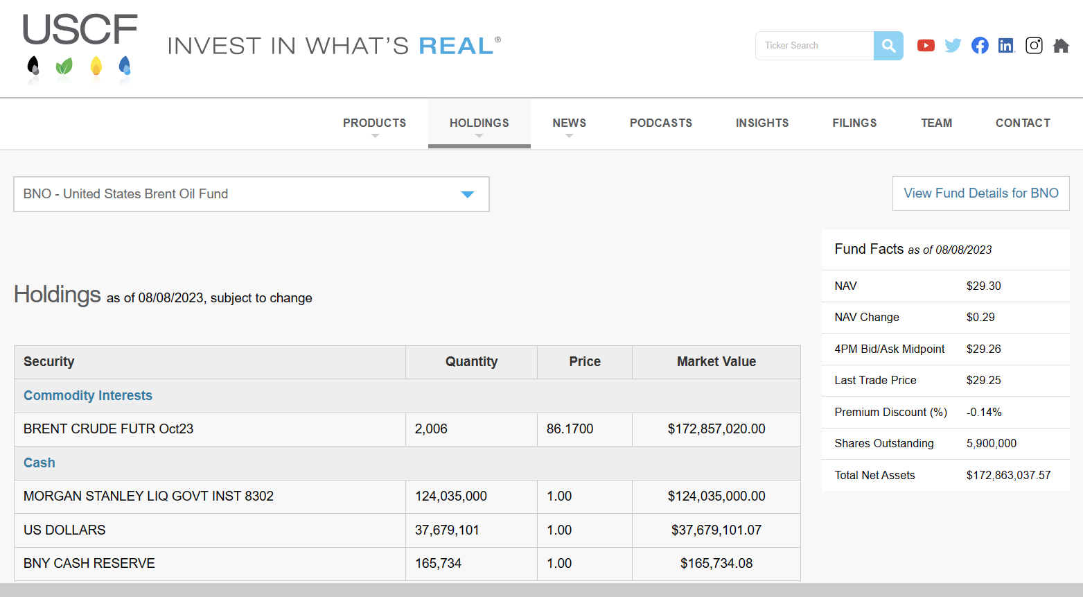Click the Price column header

point(585,362)
